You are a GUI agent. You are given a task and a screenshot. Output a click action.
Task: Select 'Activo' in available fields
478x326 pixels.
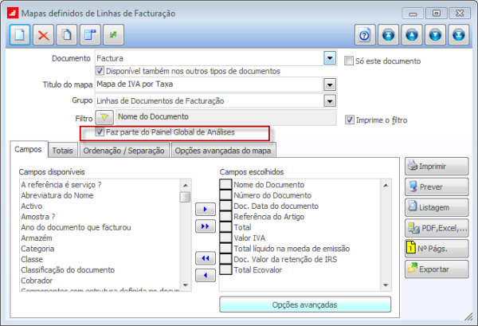click(x=31, y=206)
